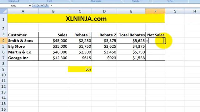Image resolution: width=200 pixels, height=112 pixels.
Task: Select the $615 rebate cell
Action: point(80,58)
